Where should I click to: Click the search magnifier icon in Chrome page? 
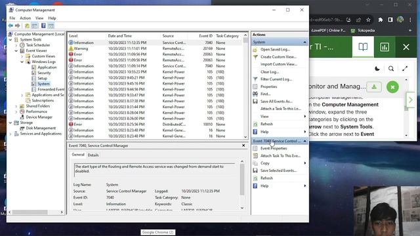(391, 69)
